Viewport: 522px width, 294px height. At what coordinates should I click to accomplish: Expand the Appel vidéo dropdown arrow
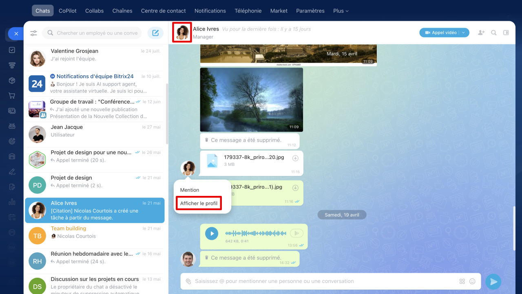coord(464,33)
